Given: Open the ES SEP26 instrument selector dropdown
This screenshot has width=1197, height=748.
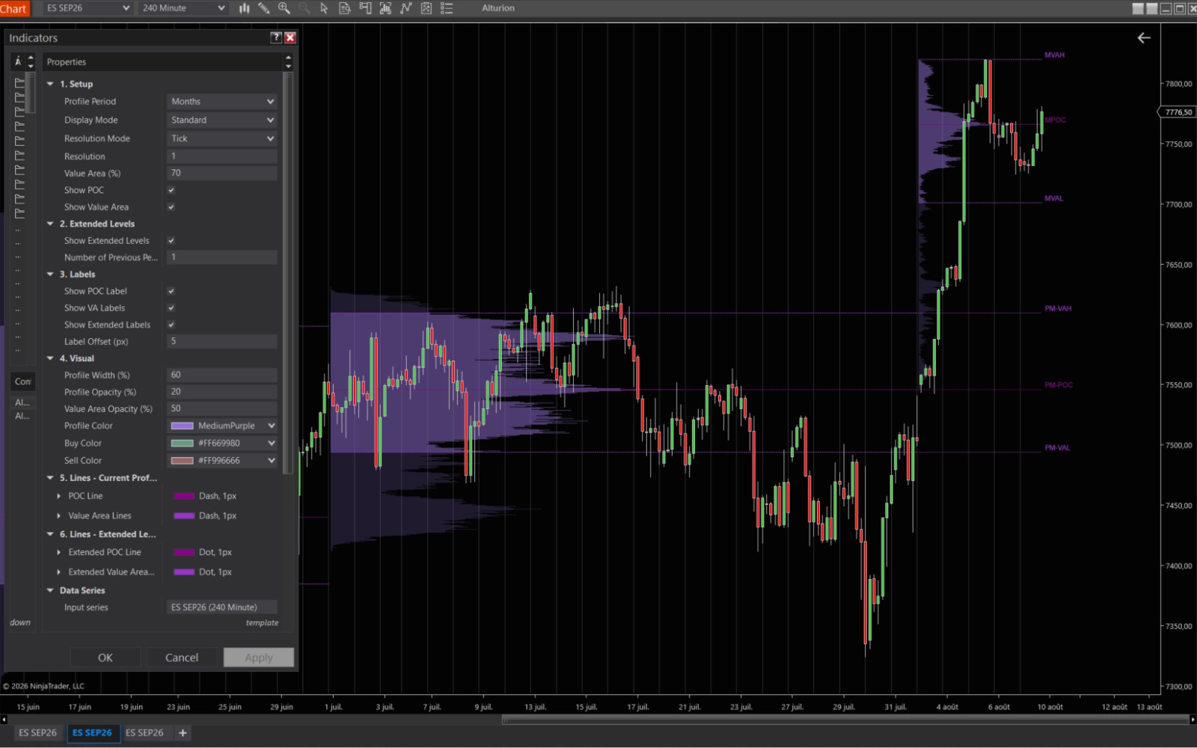Looking at the screenshot, I should pyautogui.click(x=87, y=8).
